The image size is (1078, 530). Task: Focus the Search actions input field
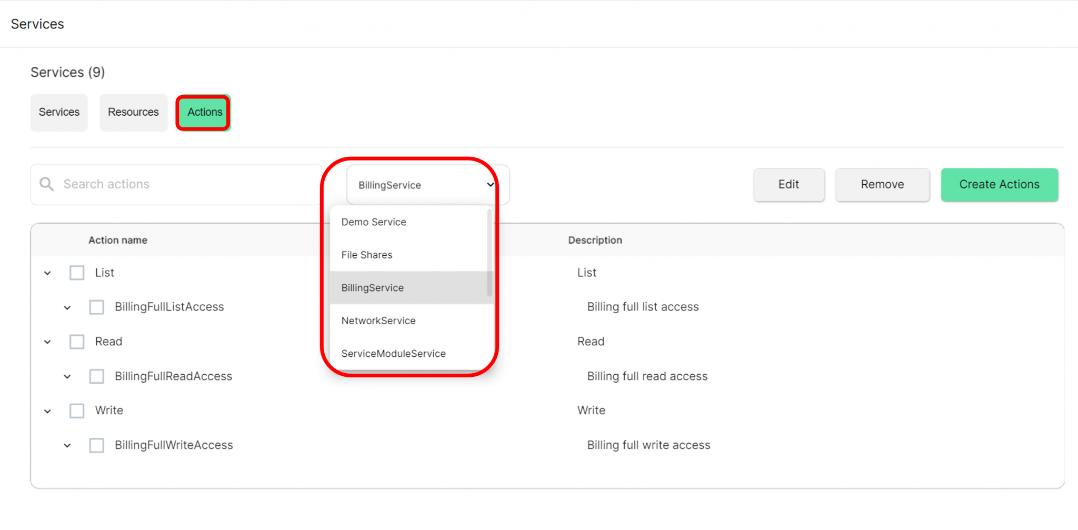[184, 184]
